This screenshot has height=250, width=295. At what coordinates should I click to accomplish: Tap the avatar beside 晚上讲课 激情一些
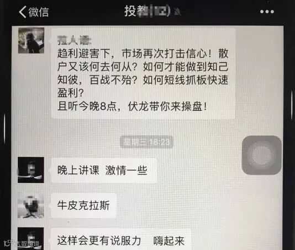point(31,170)
